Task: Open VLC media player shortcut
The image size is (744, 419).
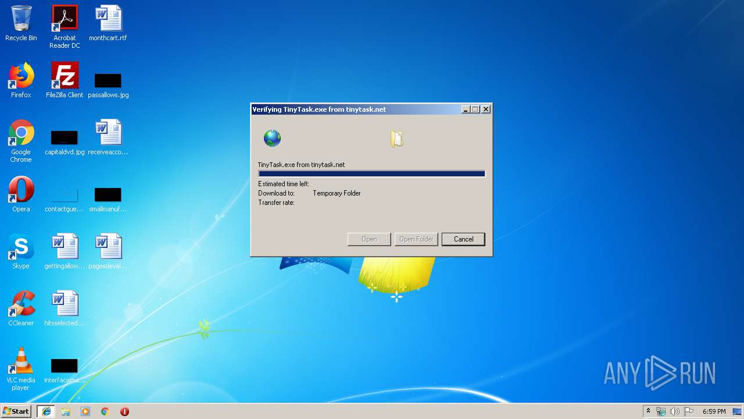Action: [x=21, y=369]
